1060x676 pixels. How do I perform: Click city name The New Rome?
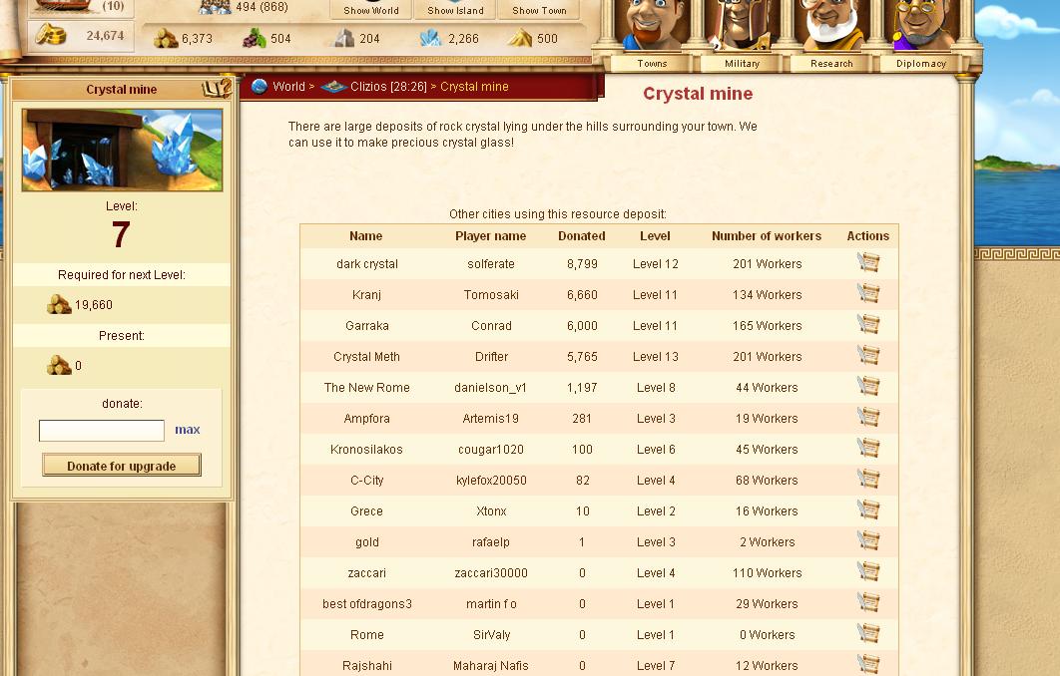[367, 388]
